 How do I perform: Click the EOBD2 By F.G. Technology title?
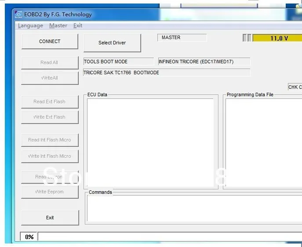pos(58,15)
